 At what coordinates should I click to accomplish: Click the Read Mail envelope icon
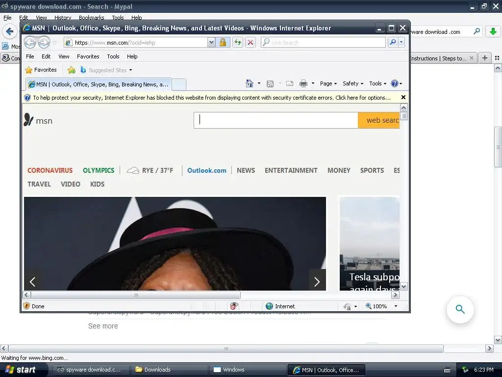point(289,83)
